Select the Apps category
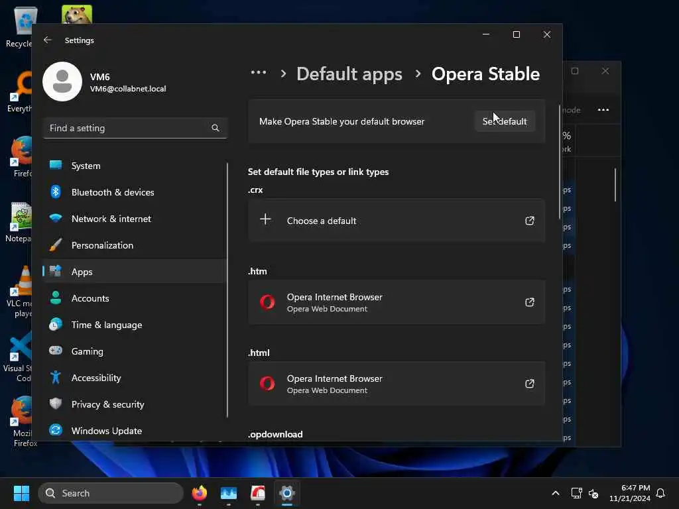 [x=134, y=271]
